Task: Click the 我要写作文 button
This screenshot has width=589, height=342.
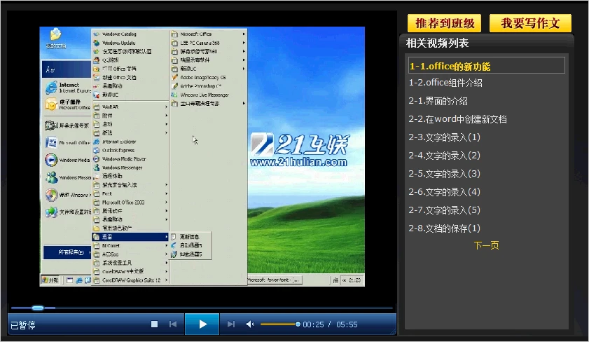Action: pos(530,23)
